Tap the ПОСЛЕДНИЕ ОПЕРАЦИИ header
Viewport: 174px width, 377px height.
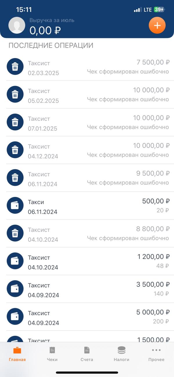51,46
